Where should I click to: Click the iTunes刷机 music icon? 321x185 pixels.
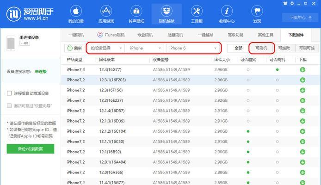pos(100,35)
